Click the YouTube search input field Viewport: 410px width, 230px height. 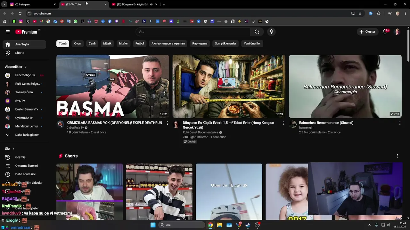coord(193,32)
